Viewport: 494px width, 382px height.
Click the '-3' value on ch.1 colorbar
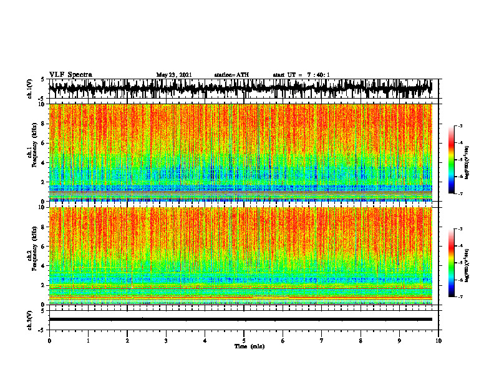(x=460, y=126)
